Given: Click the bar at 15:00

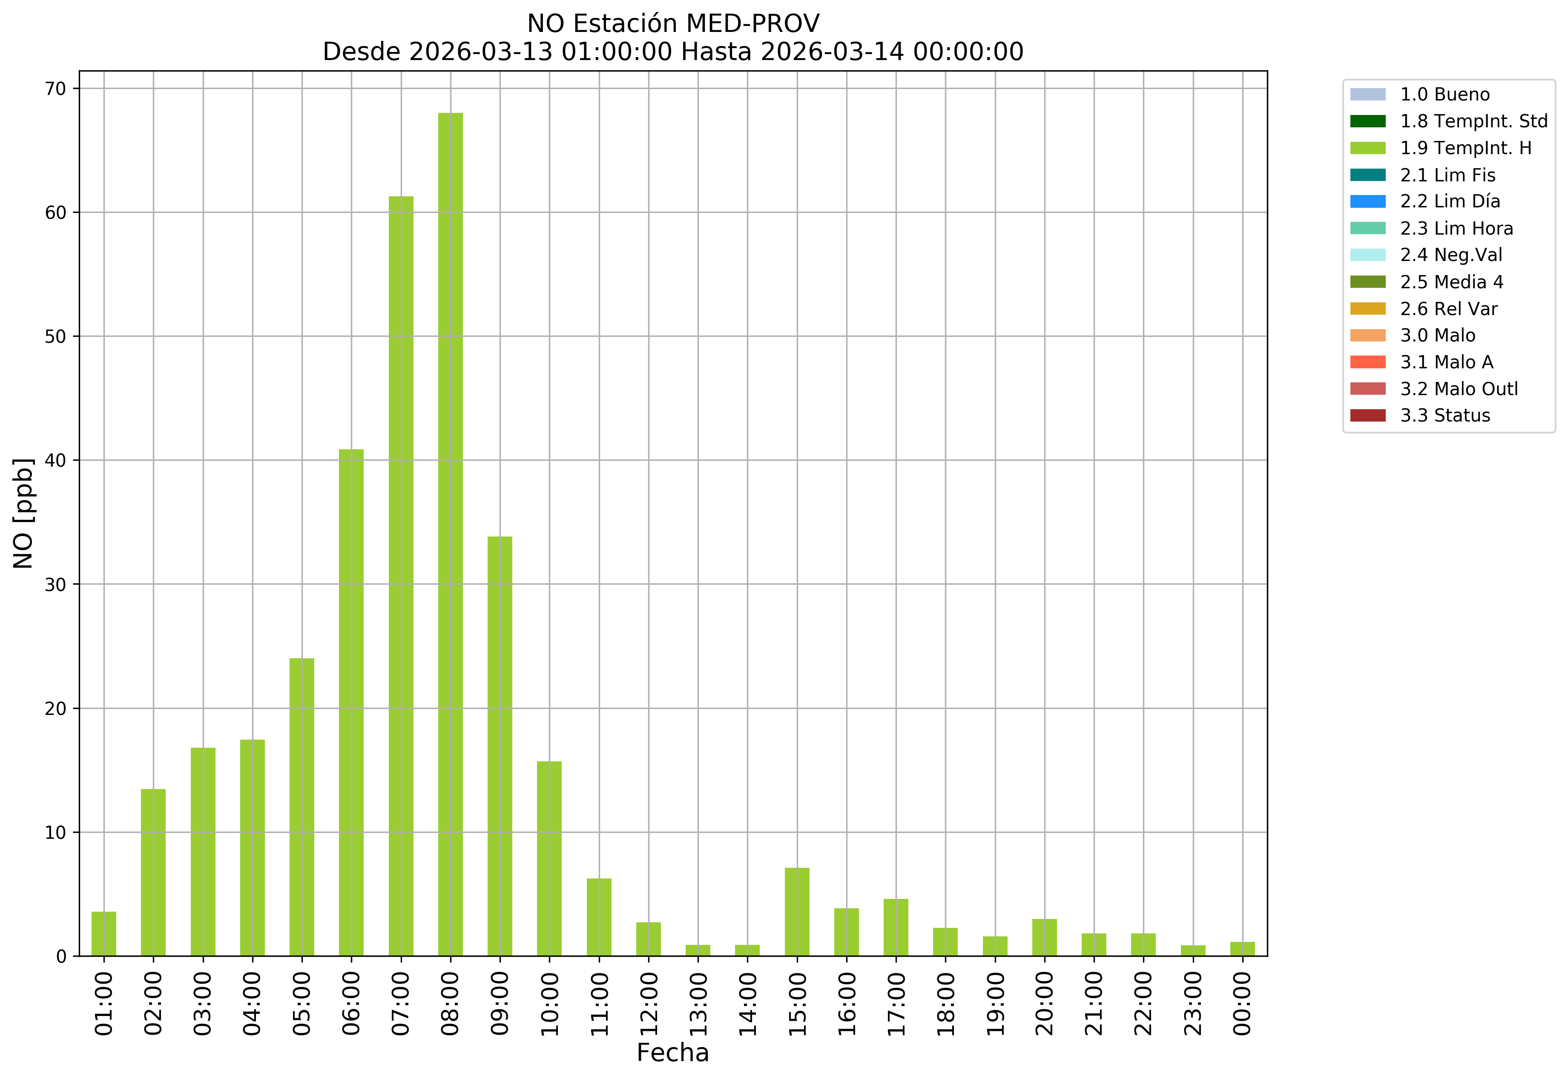Looking at the screenshot, I should pos(796,913).
